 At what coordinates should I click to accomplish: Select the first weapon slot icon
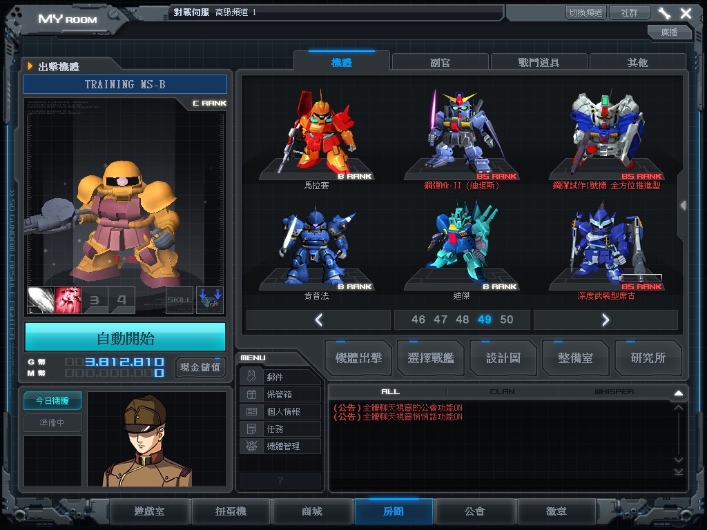coord(41,300)
